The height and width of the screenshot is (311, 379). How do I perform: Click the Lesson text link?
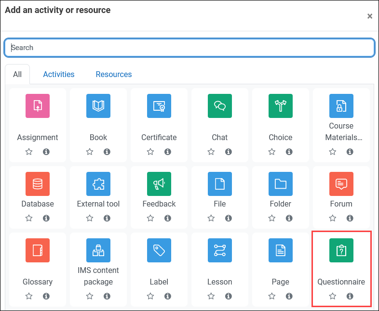coord(220,282)
